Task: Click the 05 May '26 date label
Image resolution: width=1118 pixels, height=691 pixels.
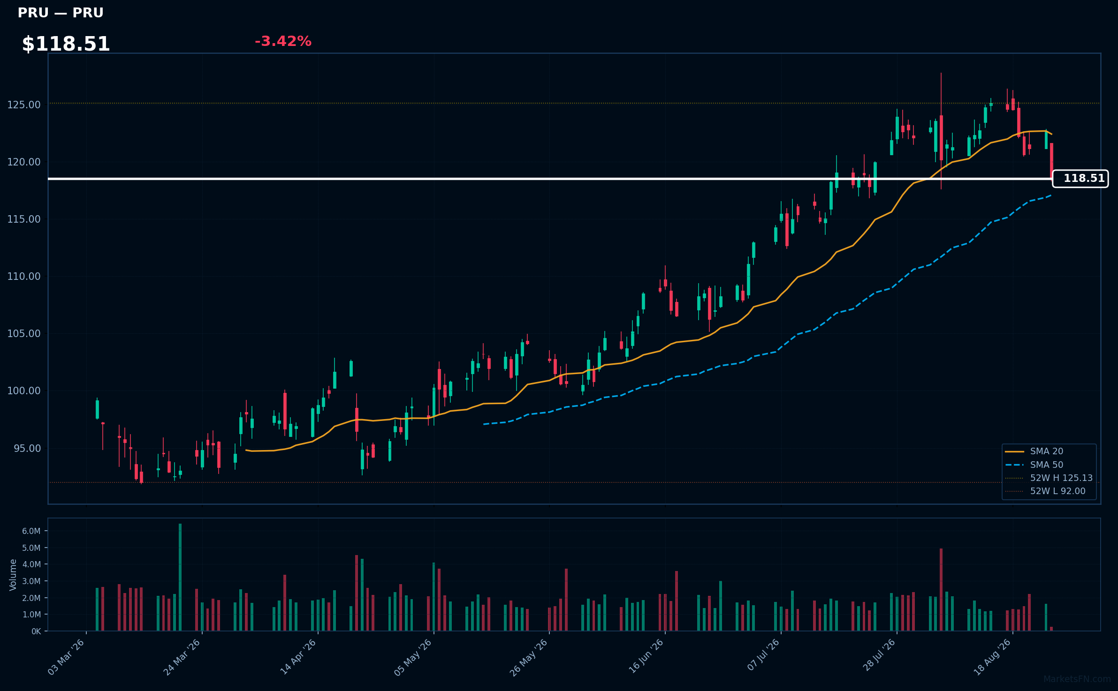Action: click(413, 657)
